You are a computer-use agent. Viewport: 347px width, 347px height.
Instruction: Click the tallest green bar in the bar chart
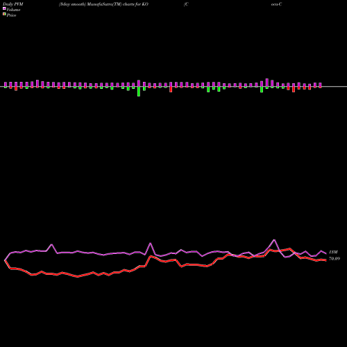(139, 92)
